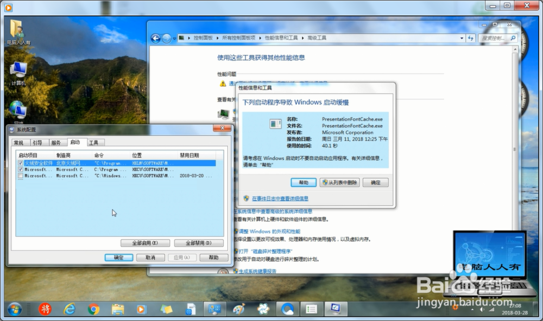543x321 pixels.
Task: Open the flower-shaped app in the taskbar
Action: [x=263, y=309]
